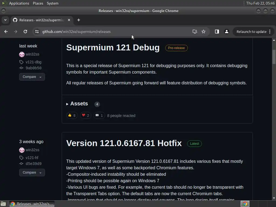
Task: Click the page scrollbar thumb
Action: (274, 57)
